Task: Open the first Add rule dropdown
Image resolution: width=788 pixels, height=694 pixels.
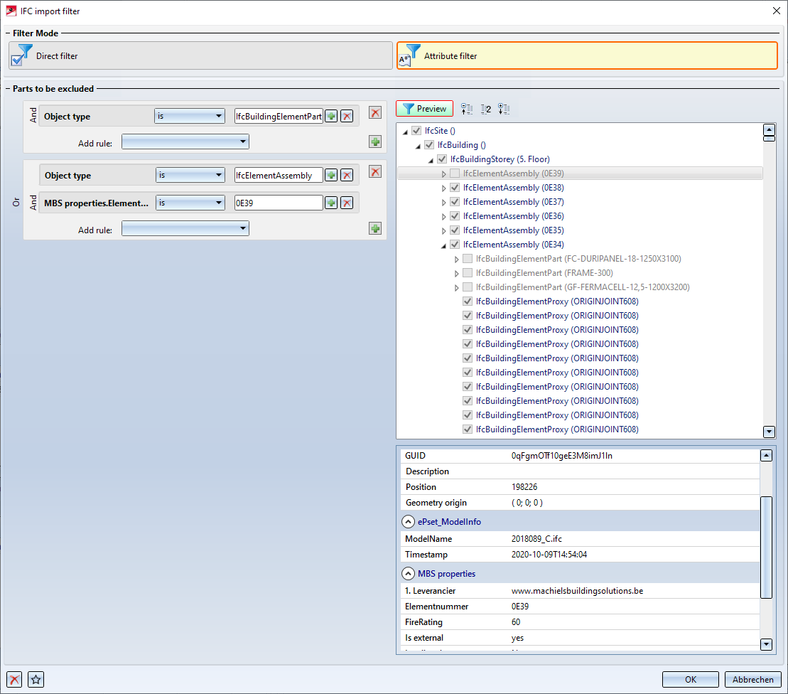Action: 185,142
